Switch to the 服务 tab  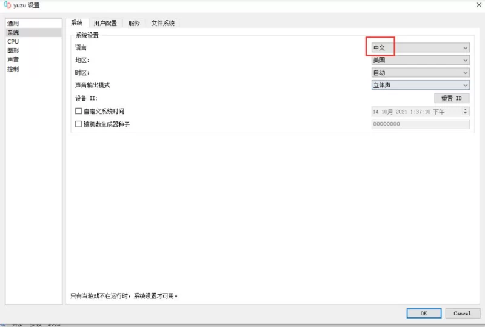pyautogui.click(x=134, y=23)
